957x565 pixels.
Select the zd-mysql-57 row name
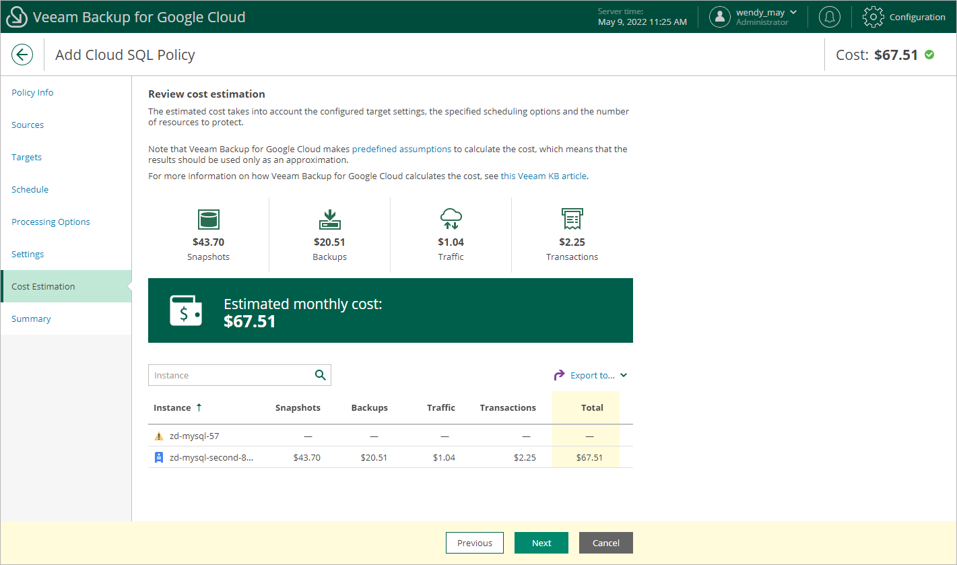194,436
